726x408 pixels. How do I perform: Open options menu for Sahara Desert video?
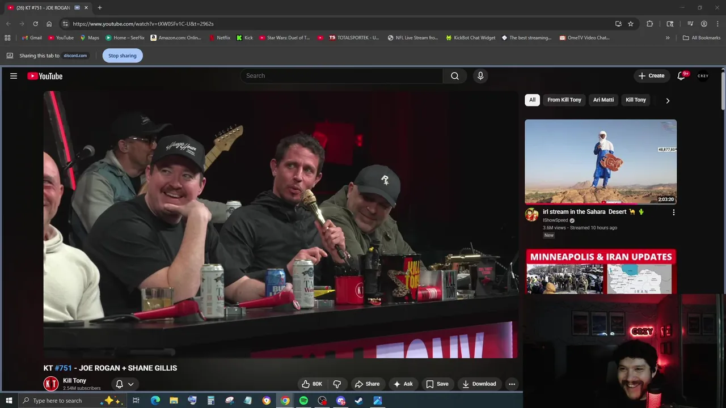tap(673, 212)
